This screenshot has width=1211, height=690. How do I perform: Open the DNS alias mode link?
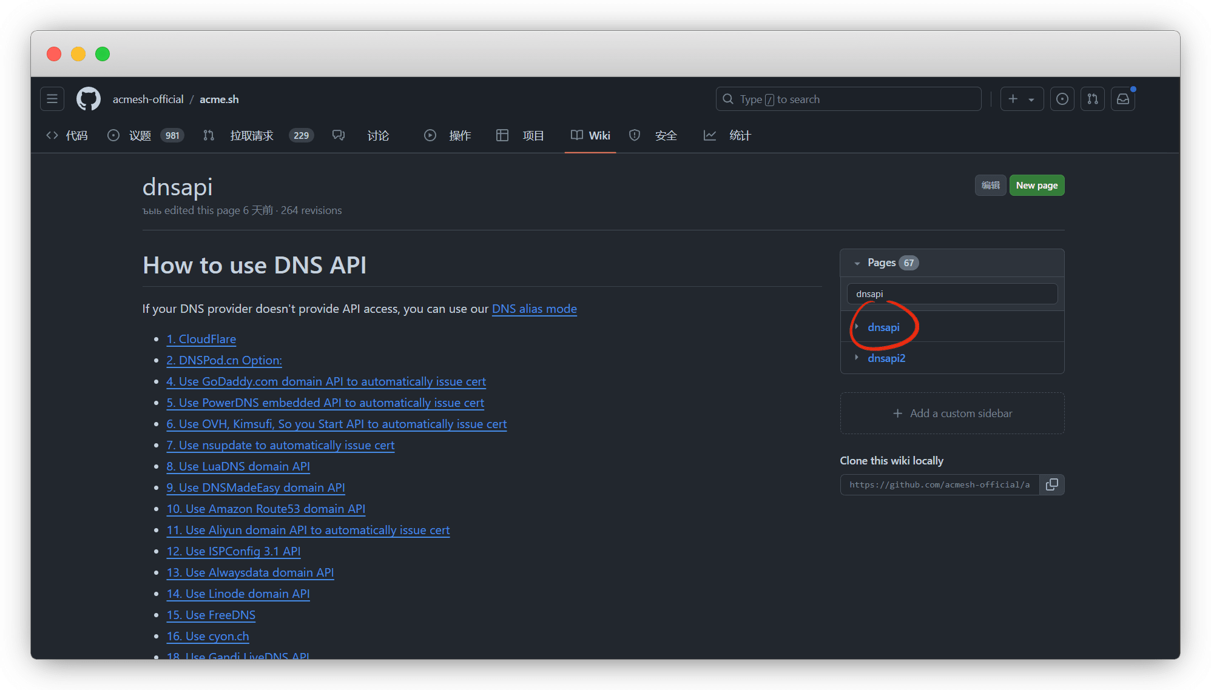534,309
